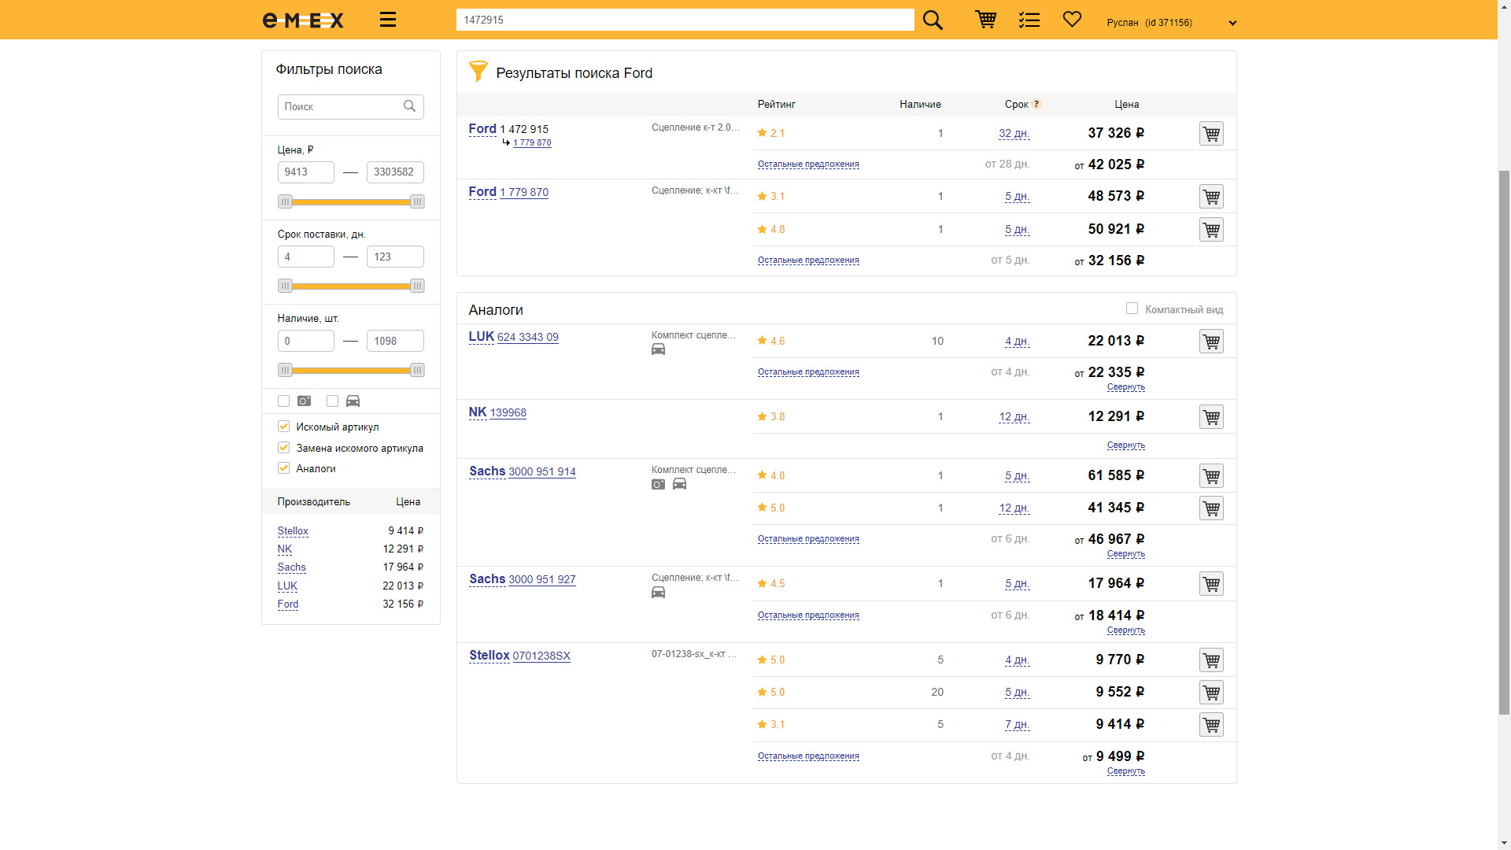Sort results by the Цена column header
Viewport: 1511px width, 850px height.
pyautogui.click(x=1126, y=105)
